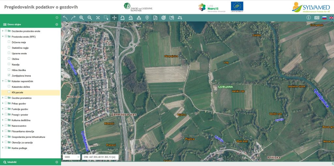Expand the Kartne podlage folder
The image size is (334, 166).
[x=3, y=148]
